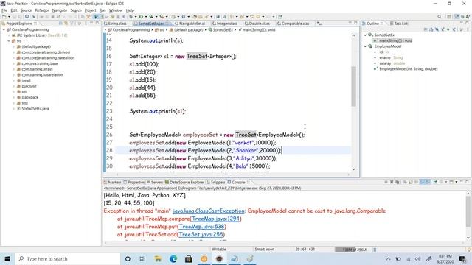Viewport: 472px width, 265px height.
Task: Expand com.corejava.training.derived package
Action: [x=14, y=52]
